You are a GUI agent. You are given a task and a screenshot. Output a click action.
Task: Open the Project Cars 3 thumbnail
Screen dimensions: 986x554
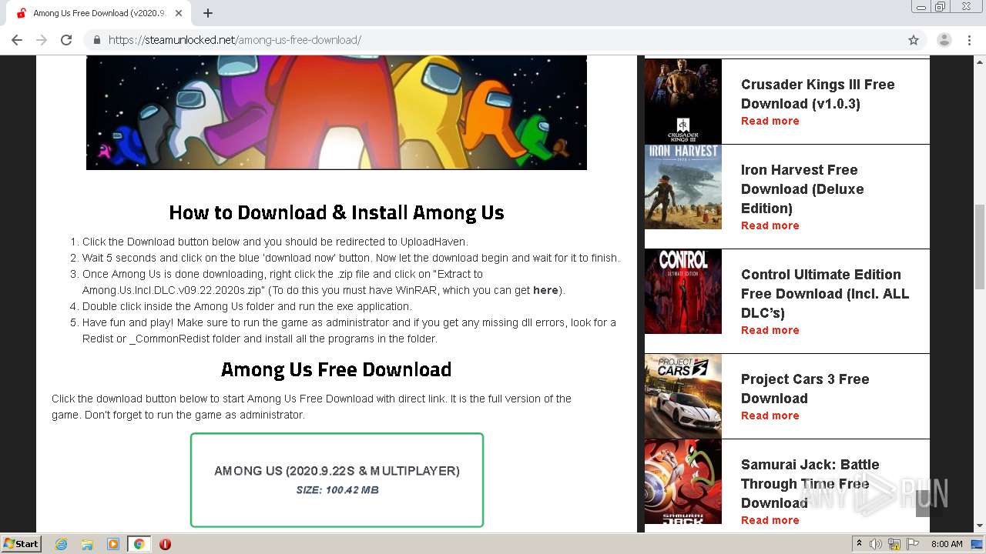(683, 396)
